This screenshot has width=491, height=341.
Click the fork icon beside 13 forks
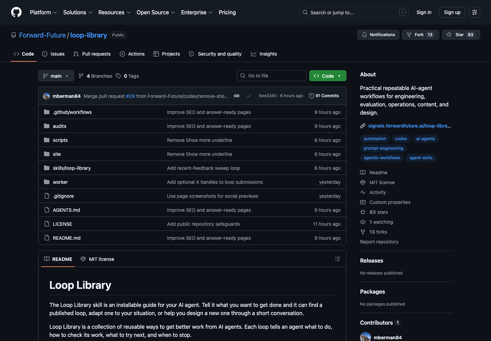[x=363, y=232]
